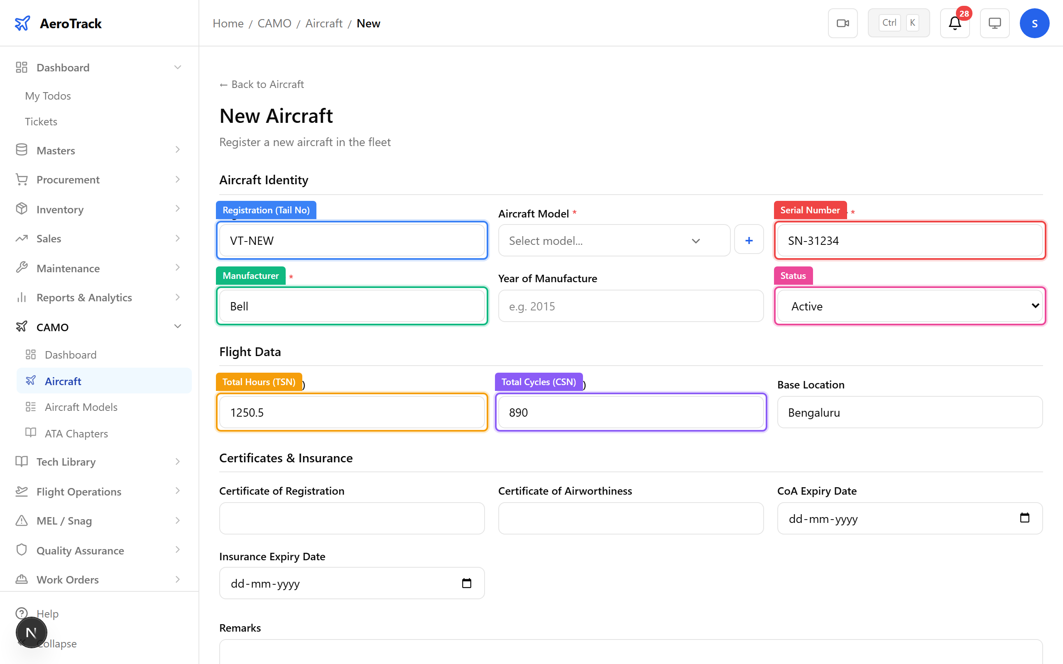Open the Inventory section

click(x=60, y=210)
